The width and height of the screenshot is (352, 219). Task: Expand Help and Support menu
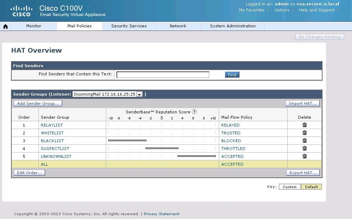coord(319,10)
